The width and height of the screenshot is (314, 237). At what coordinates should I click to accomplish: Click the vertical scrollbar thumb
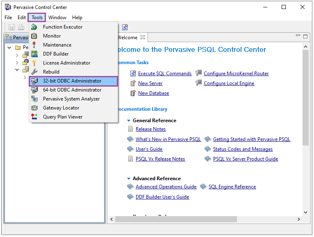pyautogui.click(x=305, y=98)
